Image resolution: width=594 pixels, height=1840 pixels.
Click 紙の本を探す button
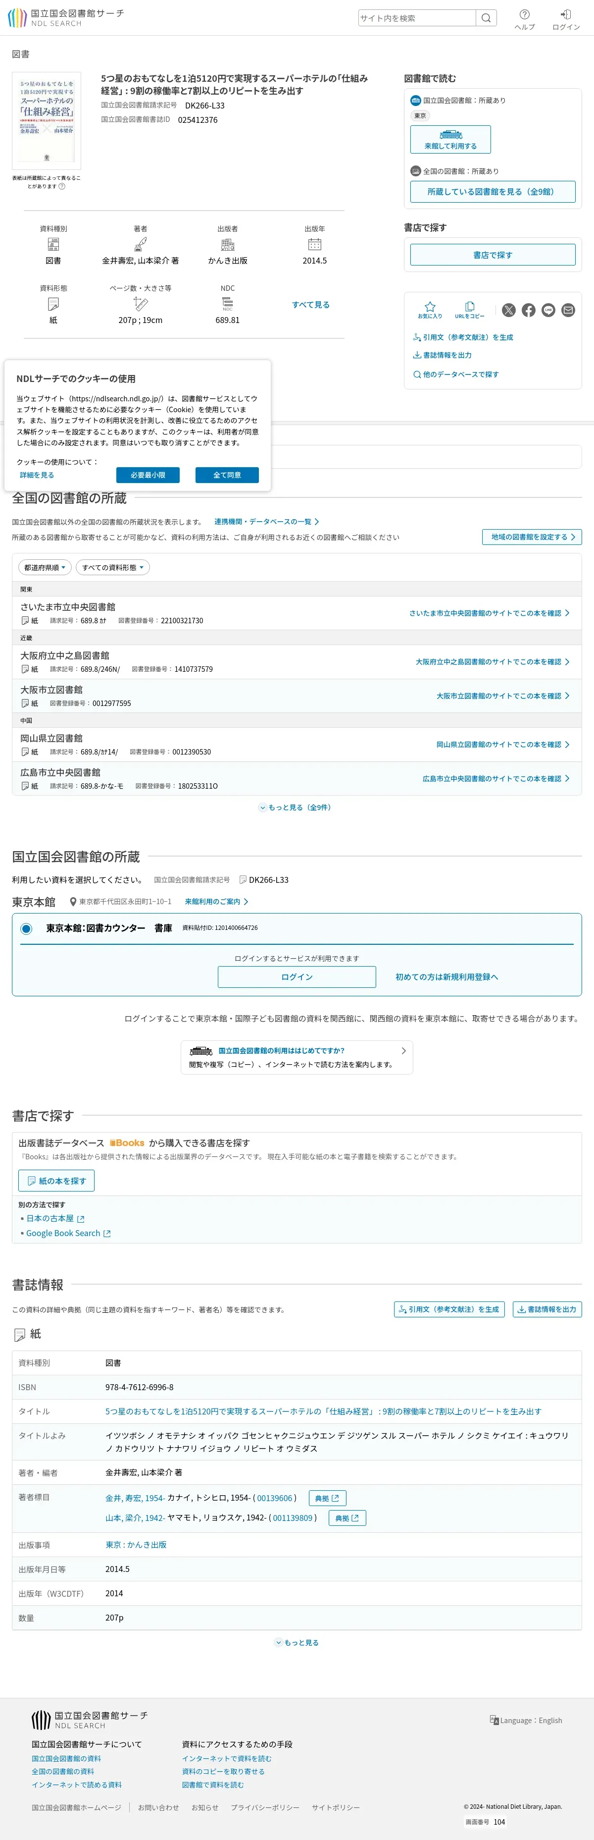click(56, 1181)
